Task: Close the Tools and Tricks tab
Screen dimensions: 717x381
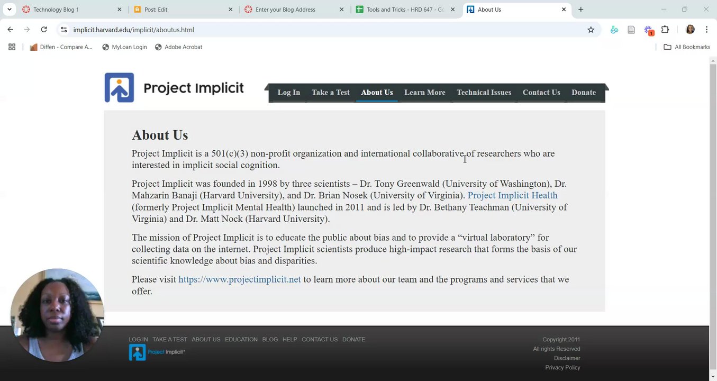Action: pos(452,10)
